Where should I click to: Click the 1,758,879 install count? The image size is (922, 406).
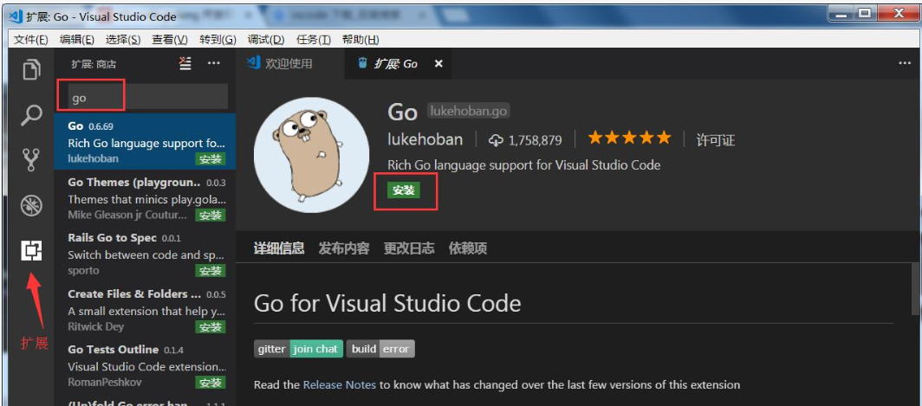(x=536, y=140)
